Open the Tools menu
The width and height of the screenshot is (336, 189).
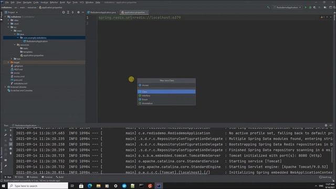coord(75,2)
